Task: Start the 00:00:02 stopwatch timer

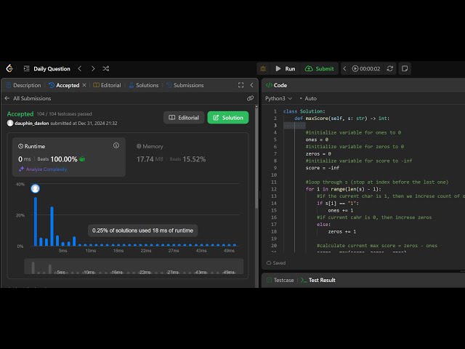Action: [x=366, y=68]
